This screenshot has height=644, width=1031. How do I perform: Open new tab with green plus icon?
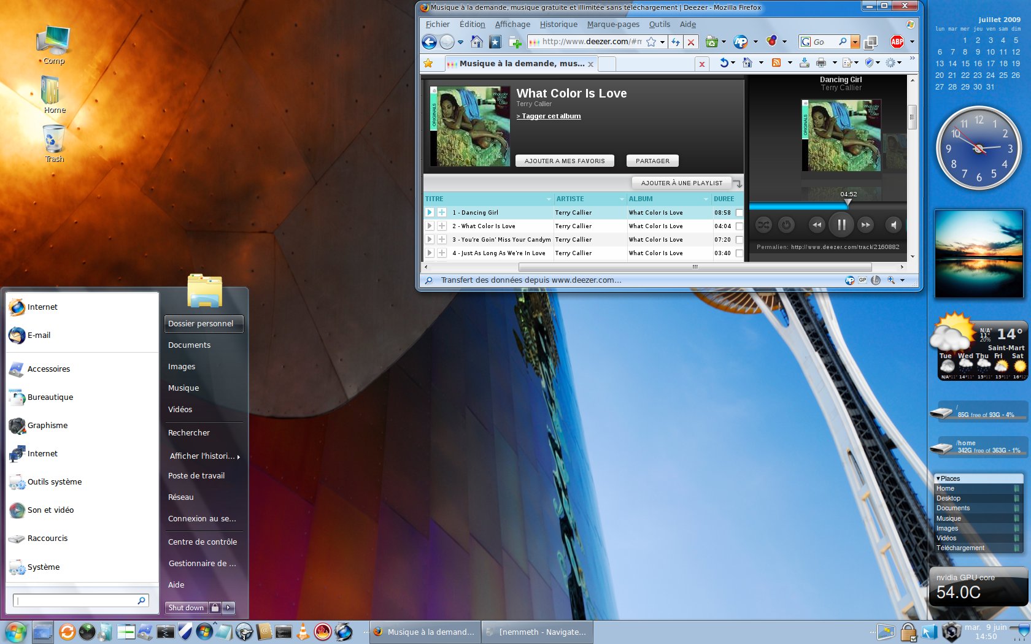coord(515,42)
